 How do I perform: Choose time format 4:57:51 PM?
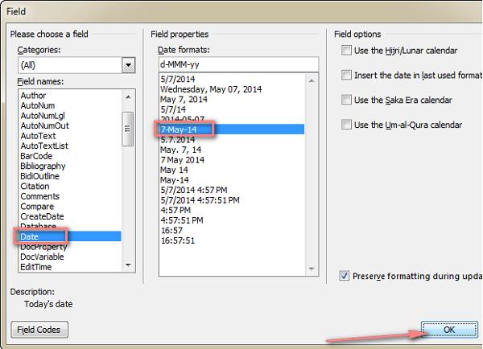tap(233, 220)
